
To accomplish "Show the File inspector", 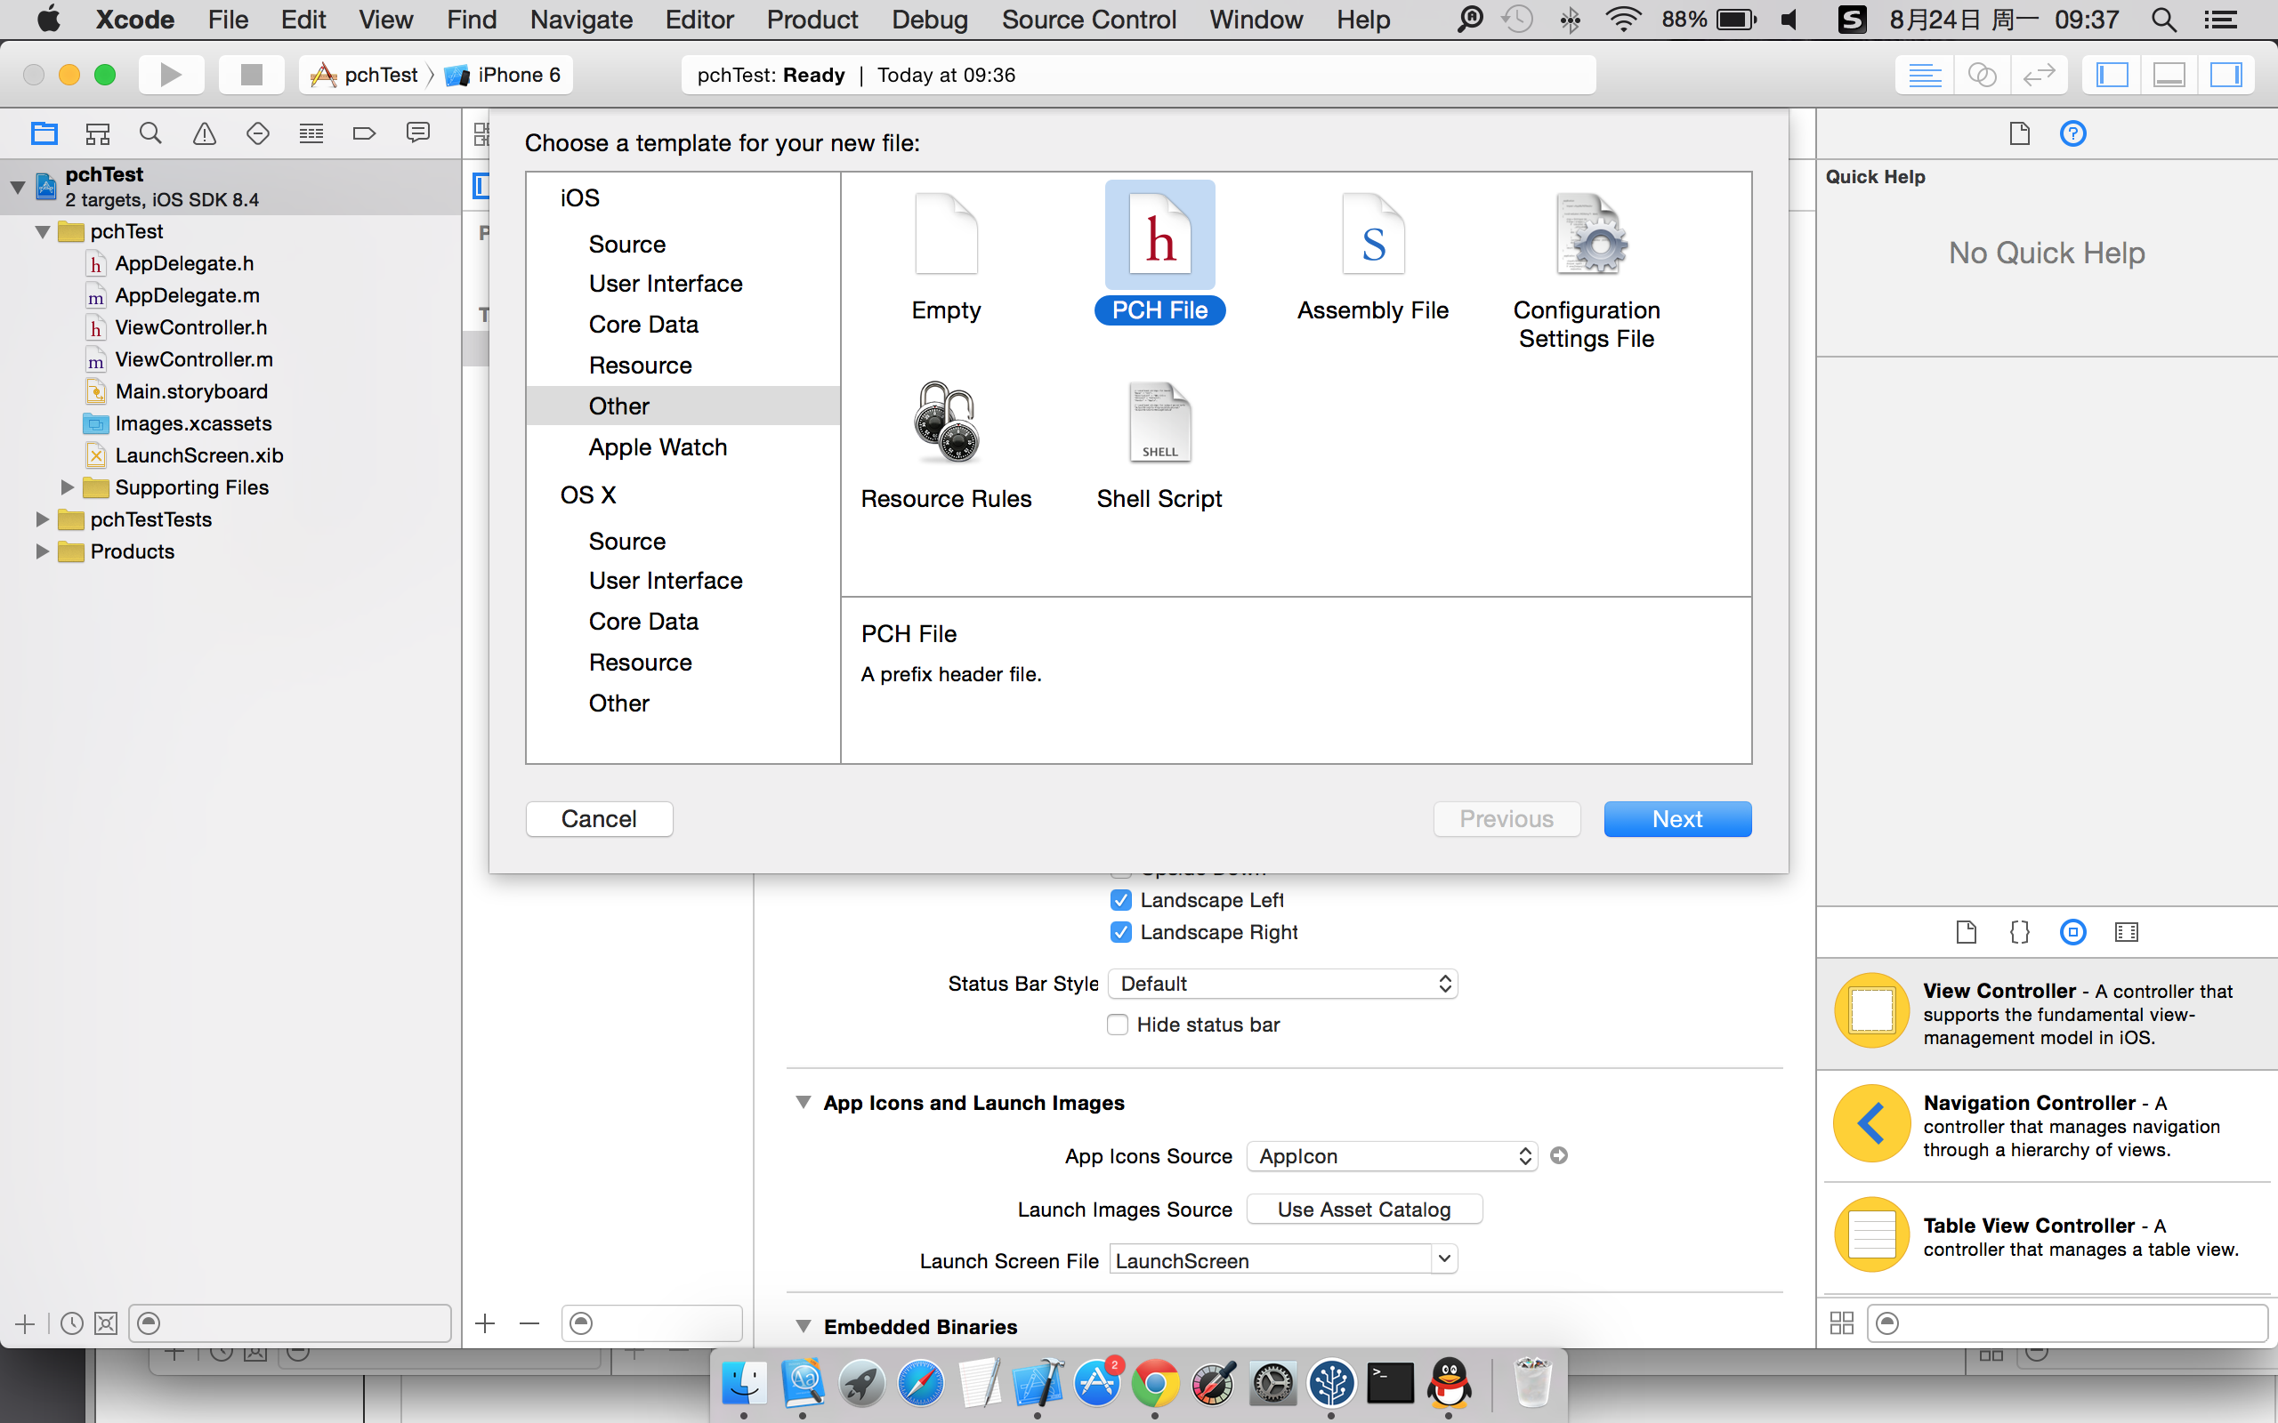I will pos(2019,133).
